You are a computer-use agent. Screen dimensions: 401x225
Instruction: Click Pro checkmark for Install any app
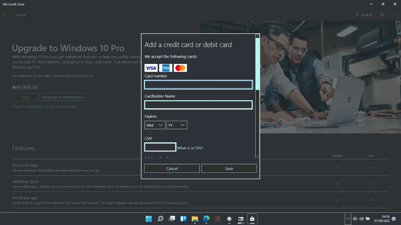click(x=371, y=200)
